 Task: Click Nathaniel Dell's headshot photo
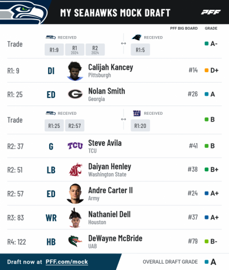coord(75,218)
